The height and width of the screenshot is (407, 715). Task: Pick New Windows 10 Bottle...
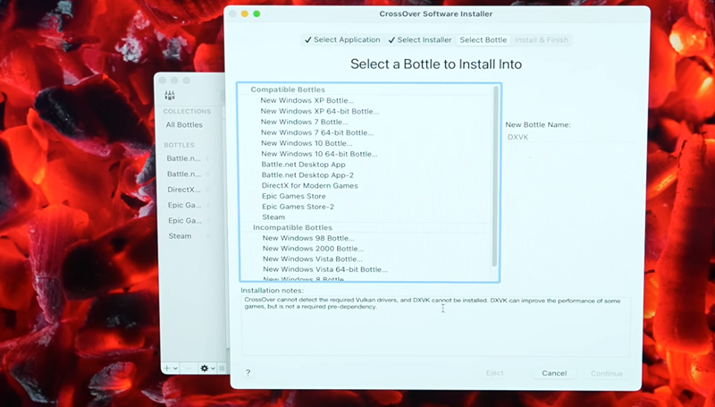307,143
